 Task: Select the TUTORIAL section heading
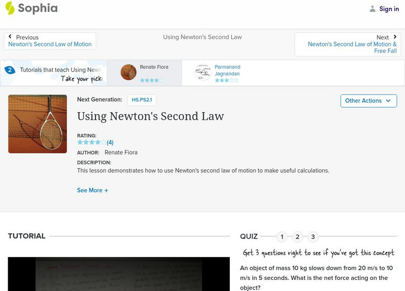point(26,235)
